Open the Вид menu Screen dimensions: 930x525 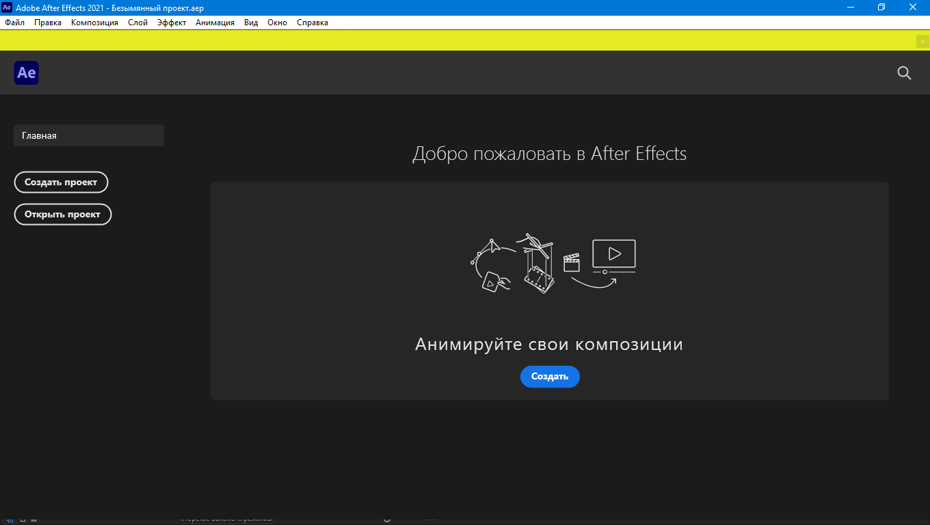251,23
